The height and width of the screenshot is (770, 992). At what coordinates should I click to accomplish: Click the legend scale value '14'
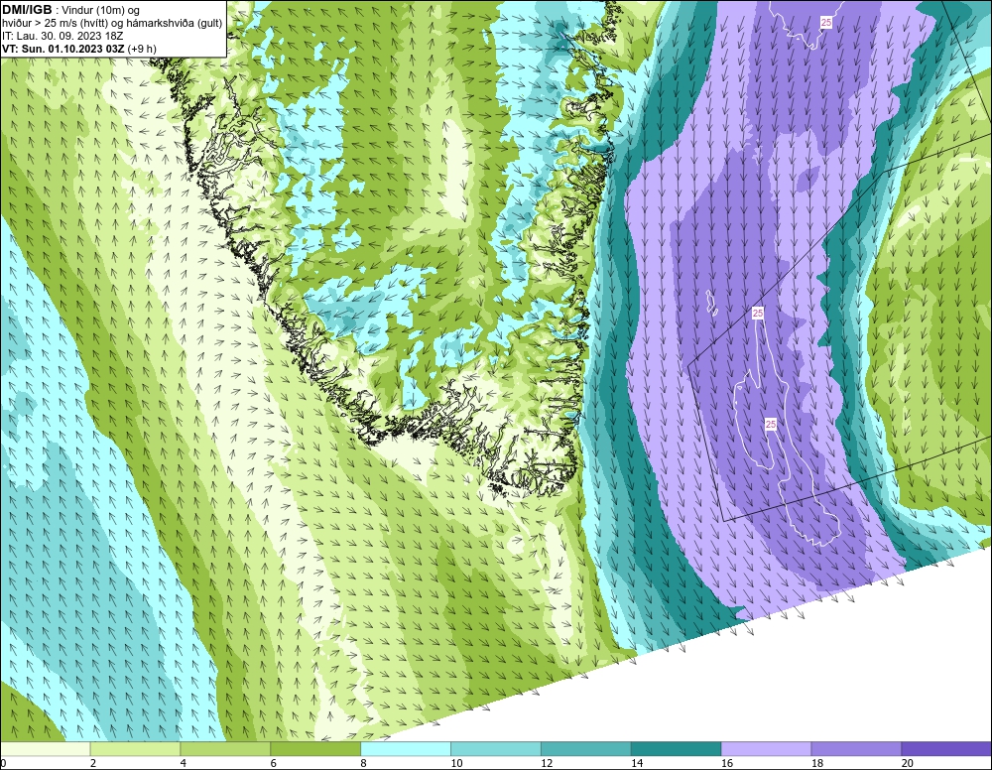(x=637, y=764)
